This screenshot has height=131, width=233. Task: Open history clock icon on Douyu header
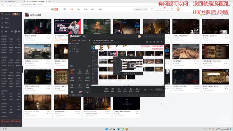pyautogui.click(x=151, y=9)
